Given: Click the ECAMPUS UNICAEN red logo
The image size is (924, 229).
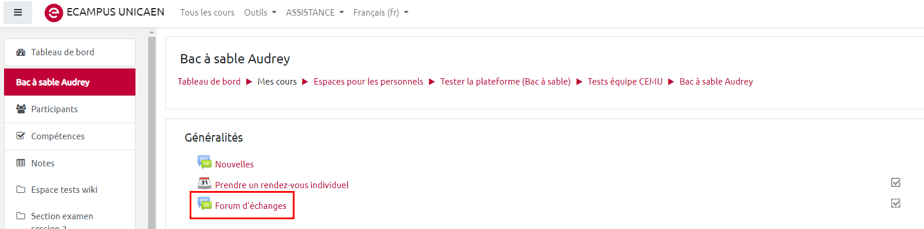Looking at the screenshot, I should pyautogui.click(x=54, y=13).
